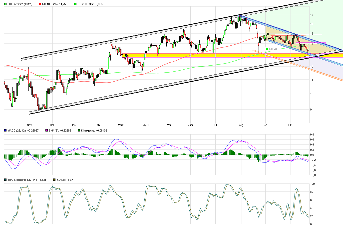Click the stochastic axis value 80
This screenshot has height=232, width=343.
point(312,192)
